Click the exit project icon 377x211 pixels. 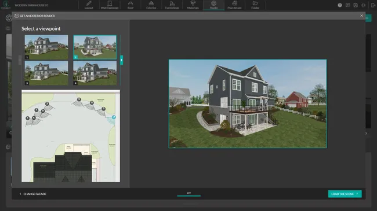[x=373, y=5]
